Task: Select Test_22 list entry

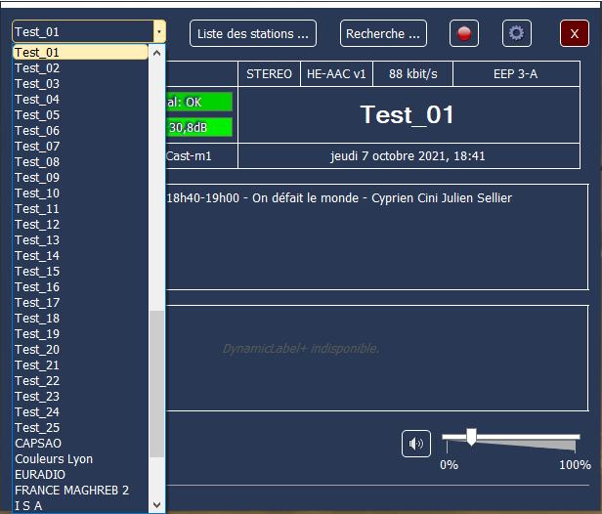Action: click(80, 381)
